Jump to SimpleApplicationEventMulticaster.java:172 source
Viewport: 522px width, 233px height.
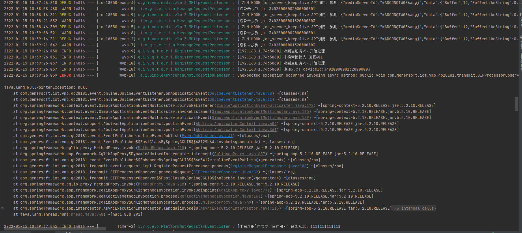coord(265,105)
